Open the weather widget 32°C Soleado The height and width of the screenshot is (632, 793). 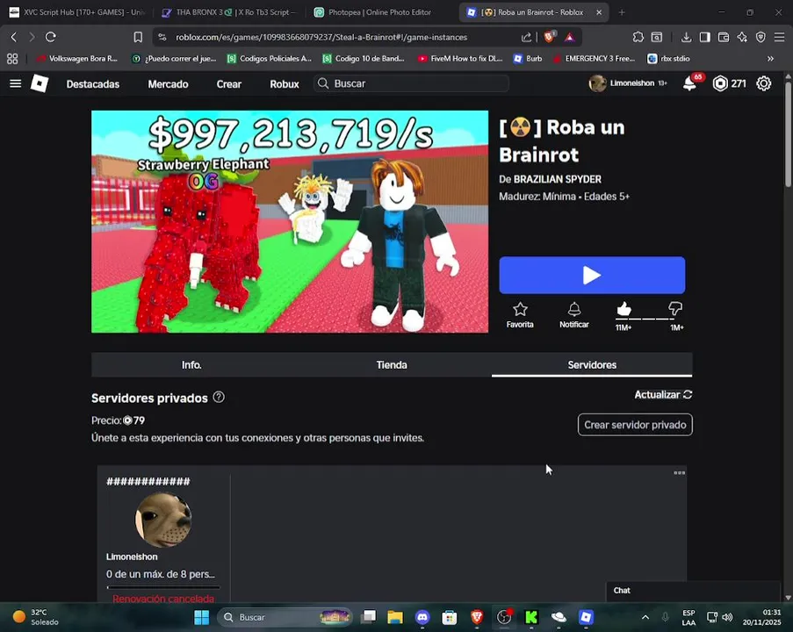coord(35,617)
